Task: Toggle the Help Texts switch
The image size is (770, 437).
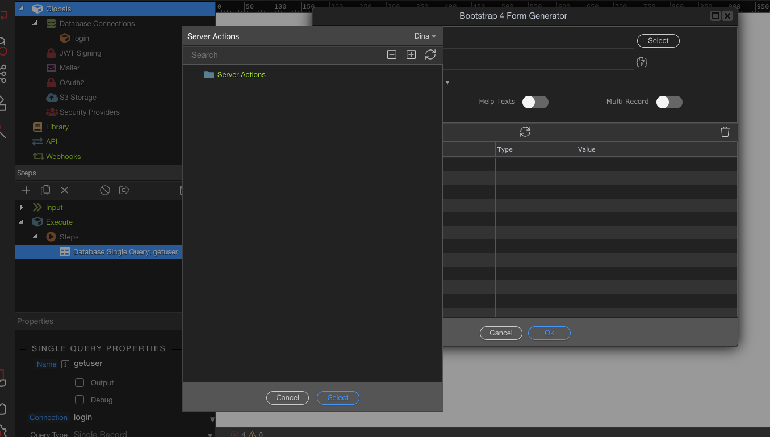Action: 535,102
